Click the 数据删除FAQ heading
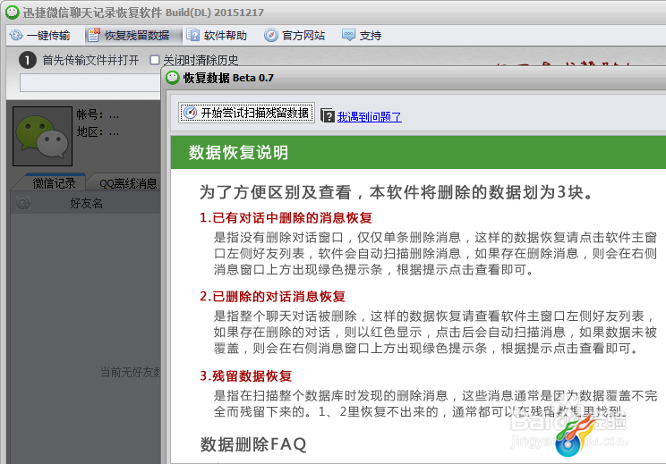Image resolution: width=666 pixels, height=464 pixels. 253,444
